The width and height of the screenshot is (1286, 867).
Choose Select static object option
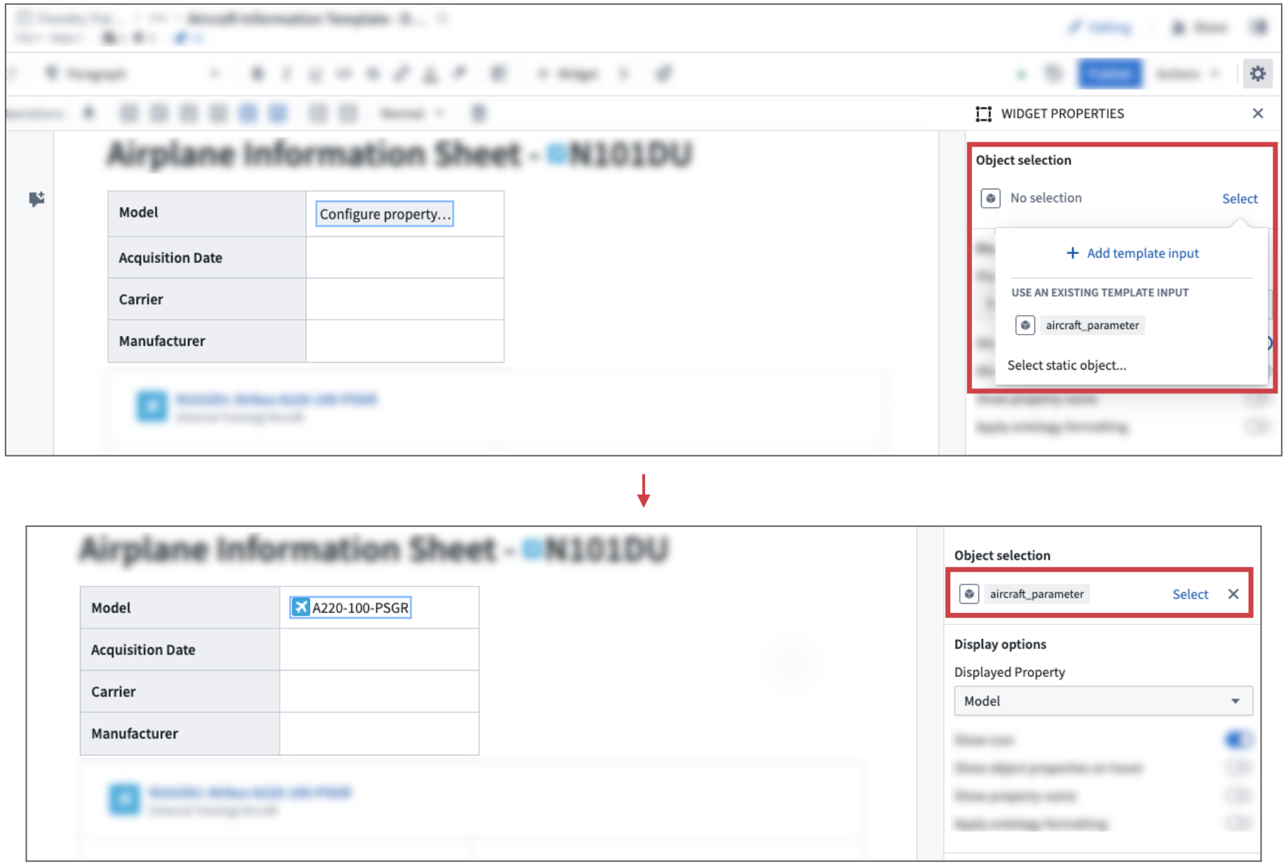point(1067,365)
